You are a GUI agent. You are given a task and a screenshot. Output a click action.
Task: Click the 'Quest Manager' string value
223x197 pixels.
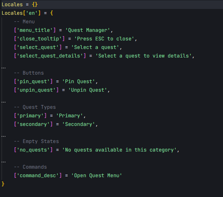pos(87,30)
